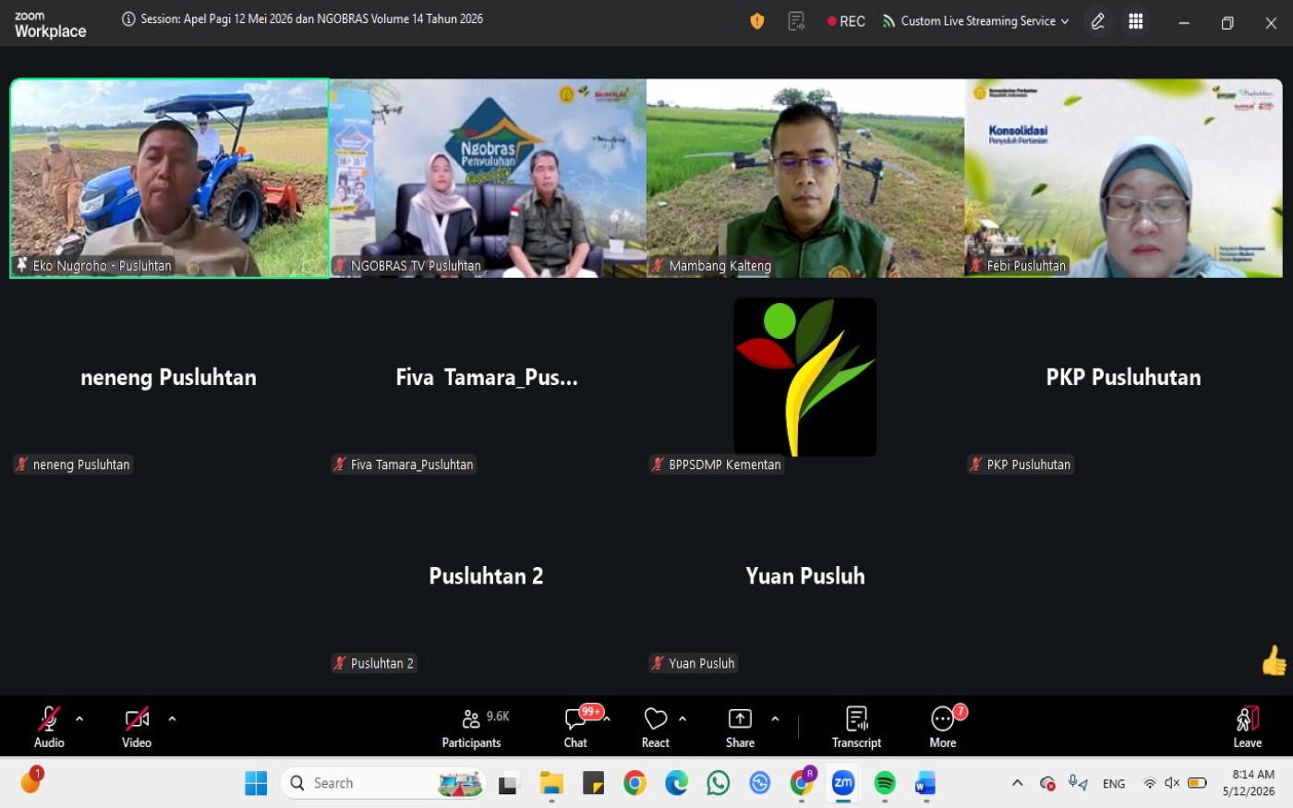The width and height of the screenshot is (1293, 808).
Task: Open the Windows Start menu
Action: pyautogui.click(x=256, y=783)
